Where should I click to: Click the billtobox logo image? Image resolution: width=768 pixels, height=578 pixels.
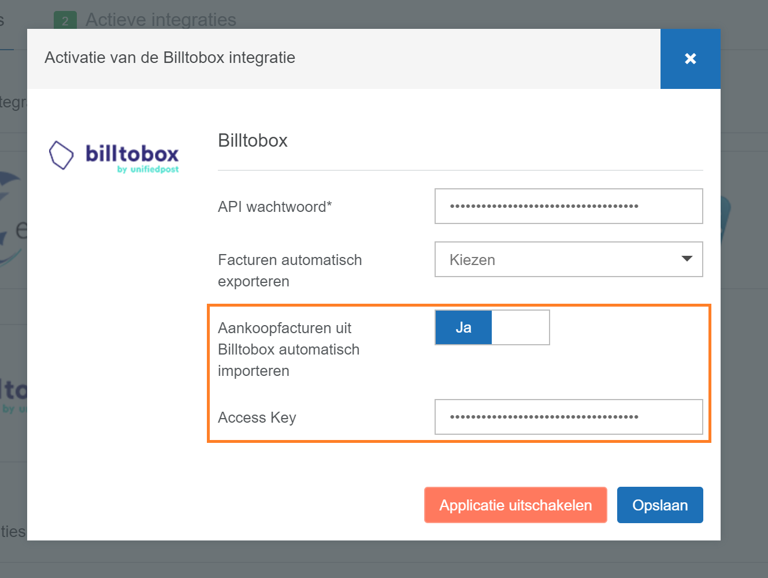pyautogui.click(x=114, y=156)
